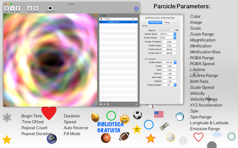Click the Emitter Depth field

[x=169, y=46]
